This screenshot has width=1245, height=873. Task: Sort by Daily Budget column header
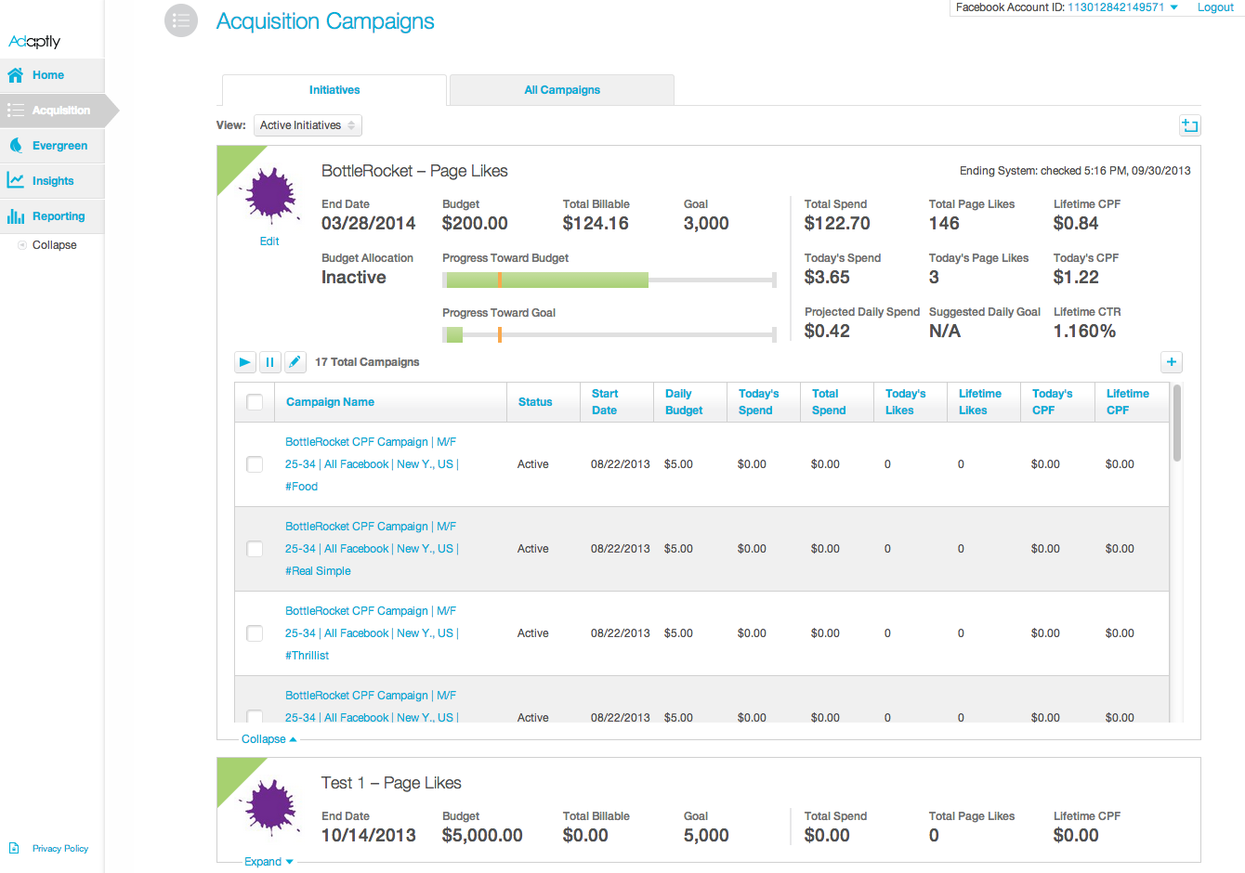point(684,402)
